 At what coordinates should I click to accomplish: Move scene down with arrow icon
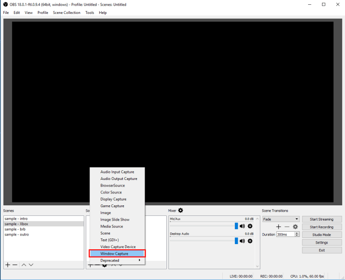pos(31,265)
